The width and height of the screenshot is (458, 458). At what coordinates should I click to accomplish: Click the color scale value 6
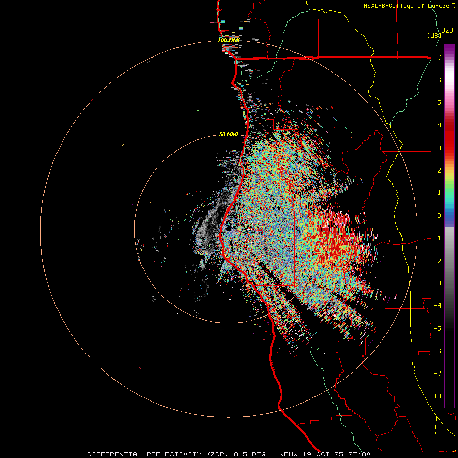[x=439, y=80]
